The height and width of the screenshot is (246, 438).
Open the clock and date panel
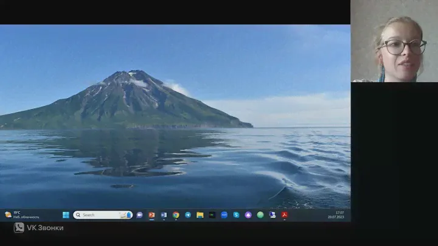click(339, 215)
